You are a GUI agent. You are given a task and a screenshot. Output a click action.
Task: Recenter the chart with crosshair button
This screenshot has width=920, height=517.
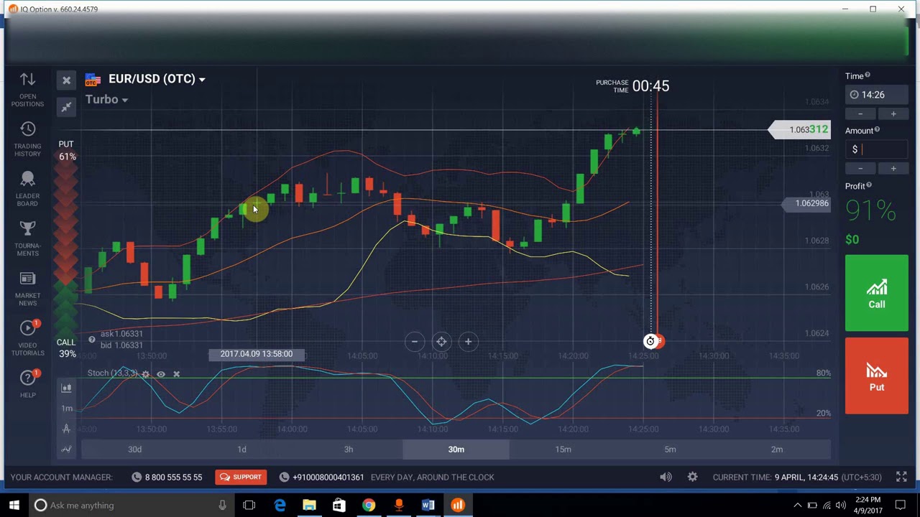tap(441, 342)
